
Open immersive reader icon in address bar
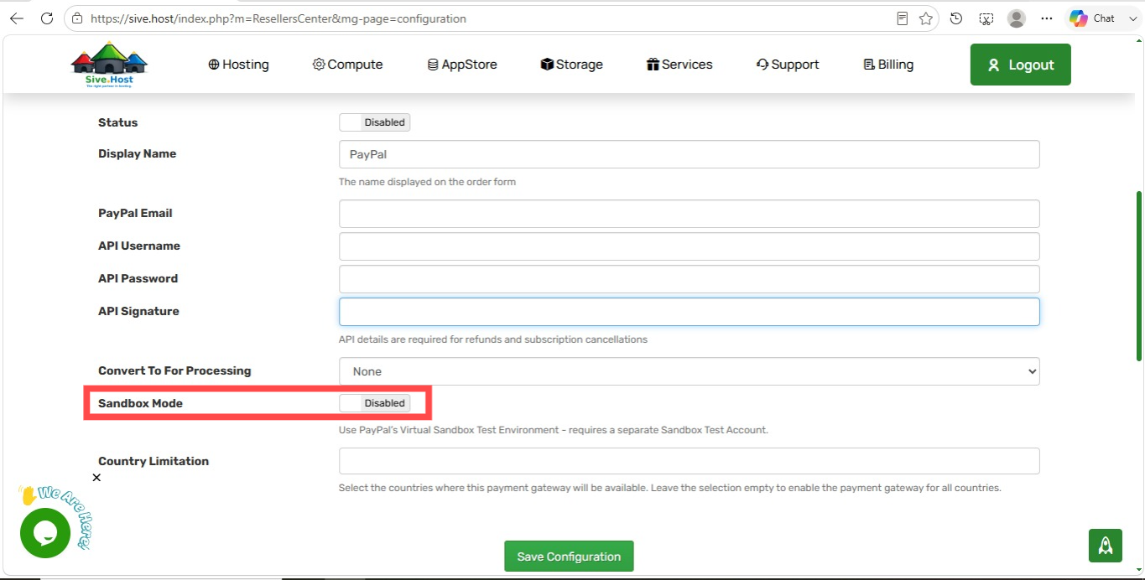[903, 18]
